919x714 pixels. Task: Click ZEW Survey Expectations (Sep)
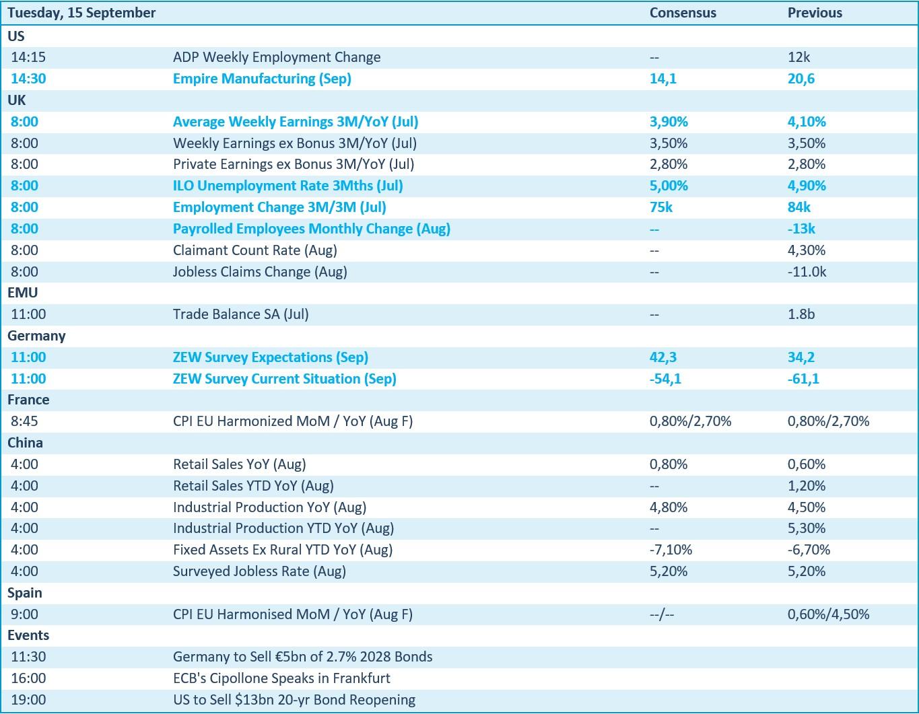[271, 357]
